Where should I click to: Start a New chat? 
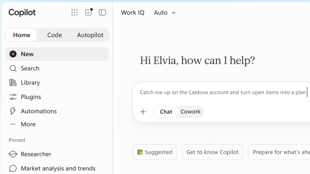(57, 54)
